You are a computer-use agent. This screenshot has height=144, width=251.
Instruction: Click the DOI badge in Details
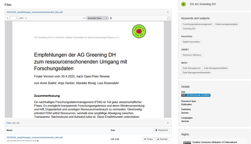[x=196, y=95]
